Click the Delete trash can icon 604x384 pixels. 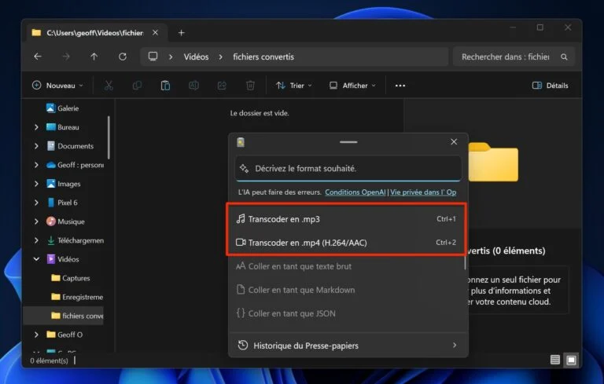[250, 86]
